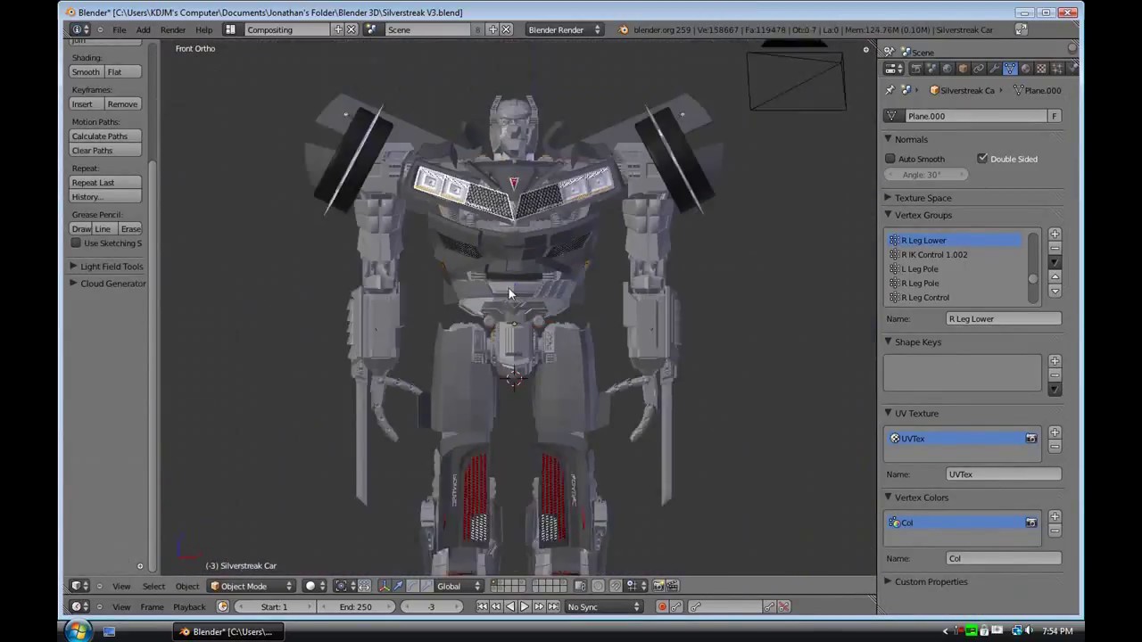The image size is (1142, 642).
Task: Click the Smooth shading button
Action: pos(86,71)
